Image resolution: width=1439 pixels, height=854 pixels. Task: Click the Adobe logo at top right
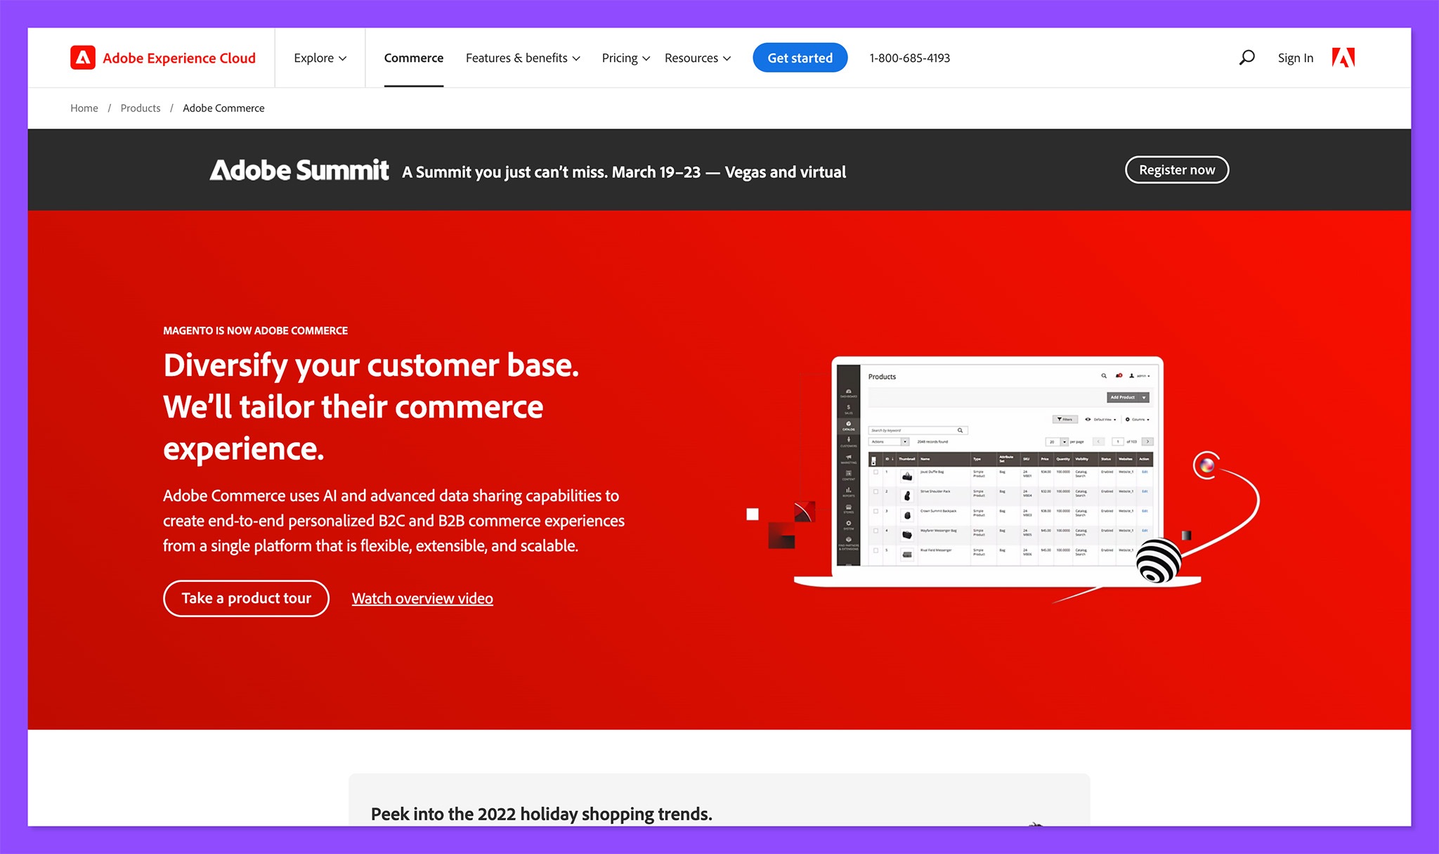(1343, 58)
